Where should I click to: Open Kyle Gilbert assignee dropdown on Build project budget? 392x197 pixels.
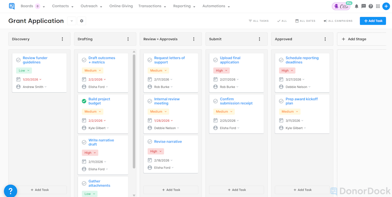coord(98,128)
